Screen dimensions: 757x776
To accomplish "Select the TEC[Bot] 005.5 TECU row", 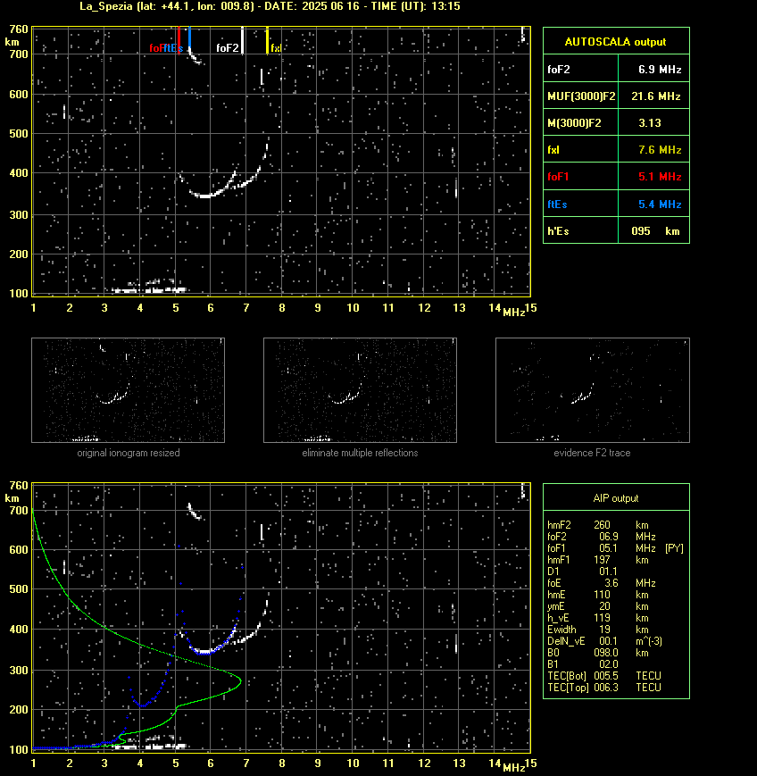I will click(x=604, y=675).
